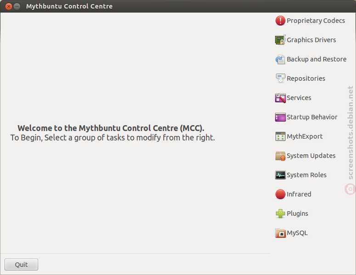Choose the Startup Behavior label

pos(312,117)
